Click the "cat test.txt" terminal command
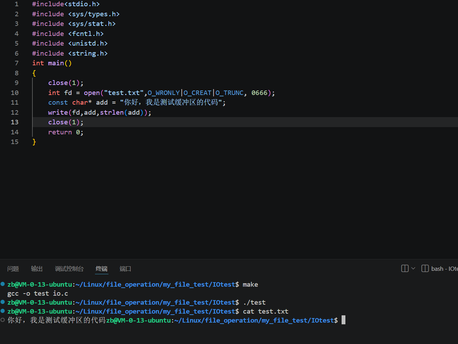458x344 pixels. tap(266, 312)
